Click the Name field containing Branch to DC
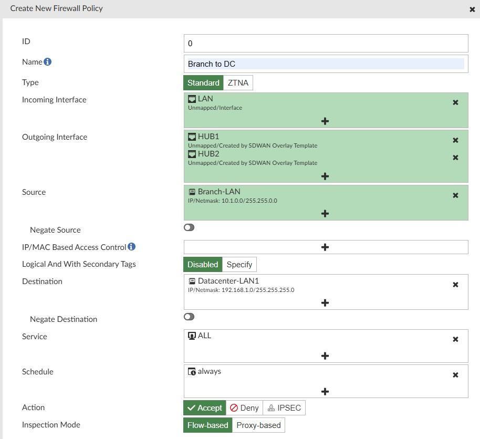The height and width of the screenshot is (439, 480). tap(326, 64)
